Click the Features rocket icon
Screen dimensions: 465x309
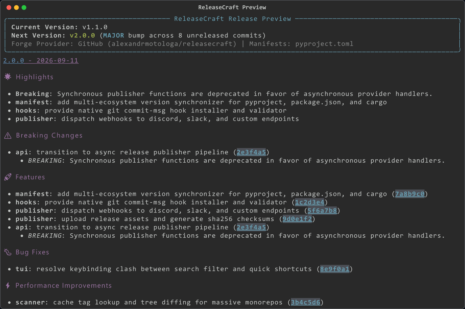coord(8,177)
